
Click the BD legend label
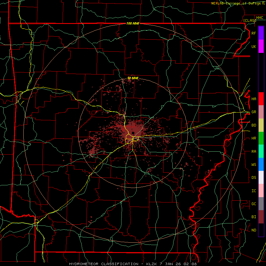pyautogui.click(x=254, y=125)
